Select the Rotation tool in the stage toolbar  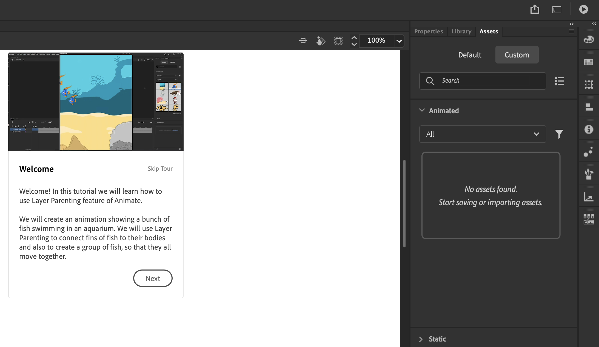pos(321,41)
